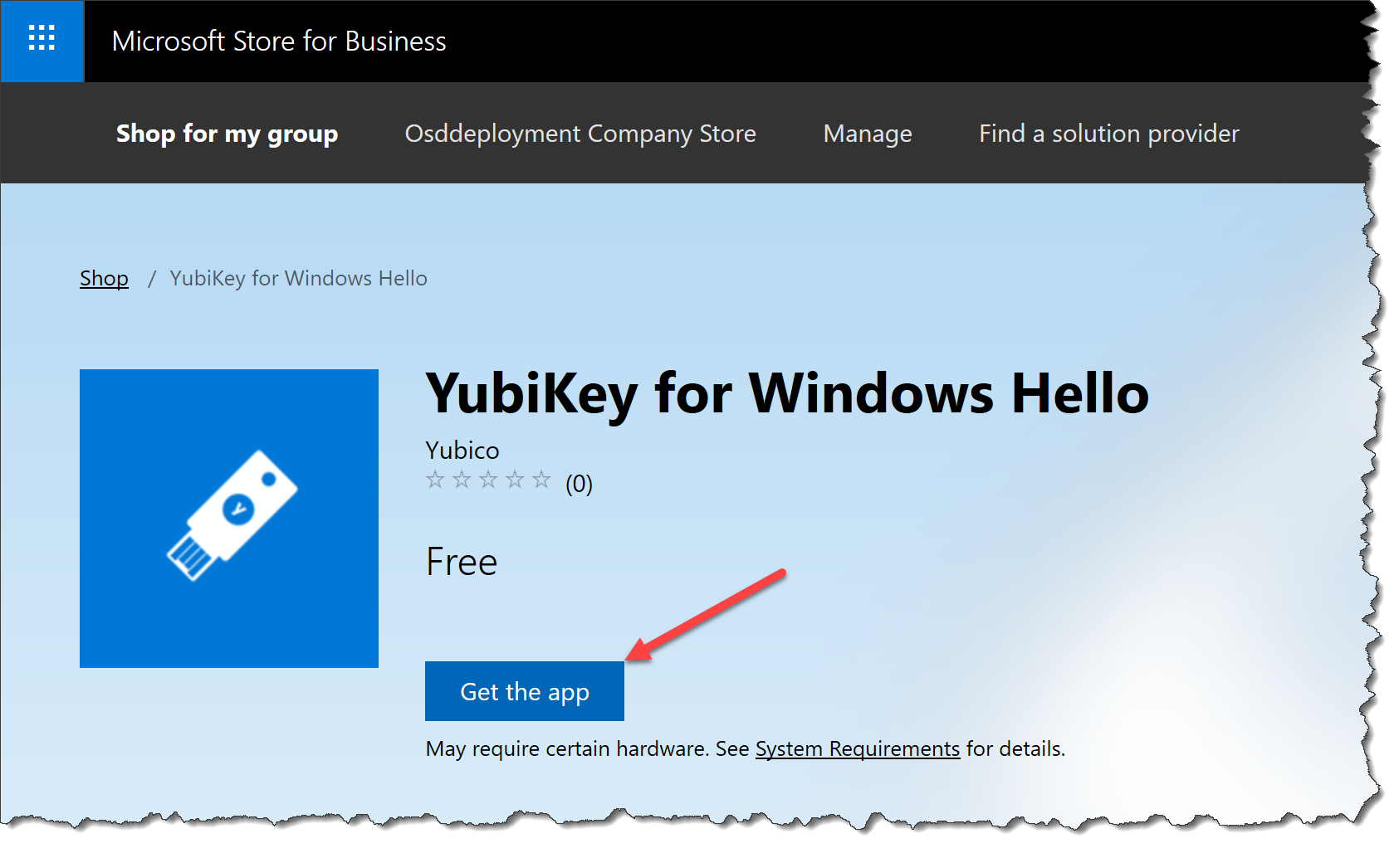View the review count (0)

coord(578,481)
